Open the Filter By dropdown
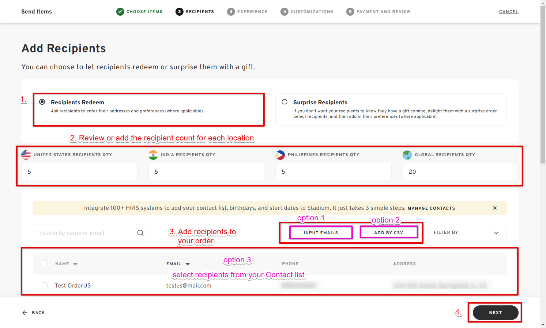Viewport: 546px width, 328px height. pyautogui.click(x=466, y=233)
